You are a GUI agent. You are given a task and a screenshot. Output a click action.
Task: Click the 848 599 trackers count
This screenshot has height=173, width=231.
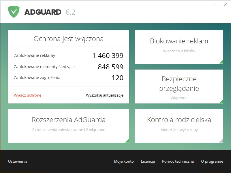click(x=111, y=67)
